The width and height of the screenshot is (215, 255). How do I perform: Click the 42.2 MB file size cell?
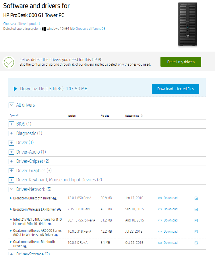pos(106,232)
